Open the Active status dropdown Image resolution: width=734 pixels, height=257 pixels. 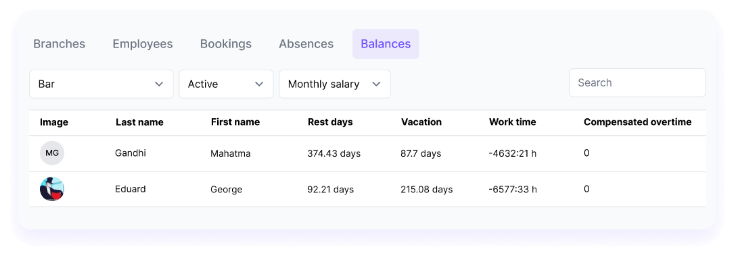tap(226, 84)
